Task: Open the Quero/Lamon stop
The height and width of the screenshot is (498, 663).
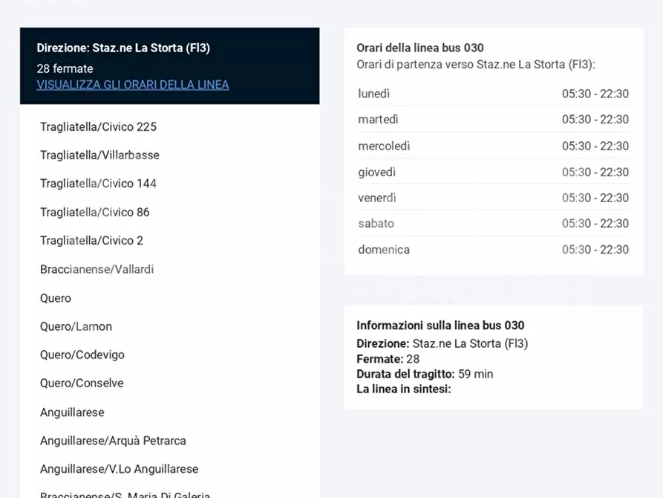Action: click(x=76, y=326)
